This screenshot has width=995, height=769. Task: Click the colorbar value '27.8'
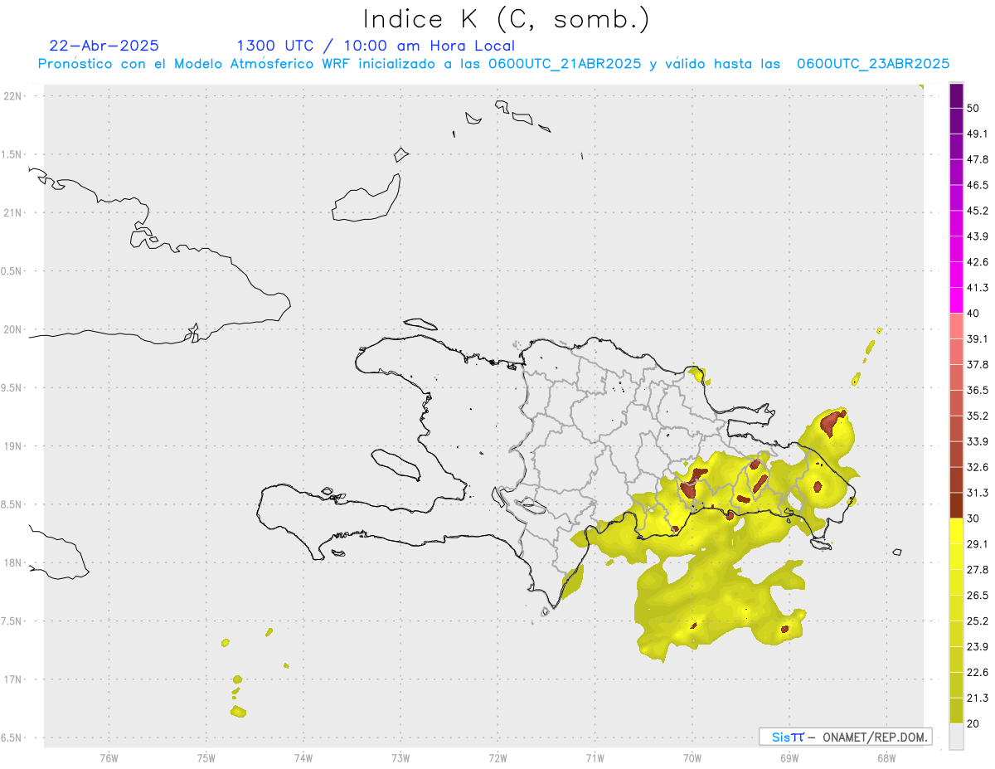click(978, 570)
